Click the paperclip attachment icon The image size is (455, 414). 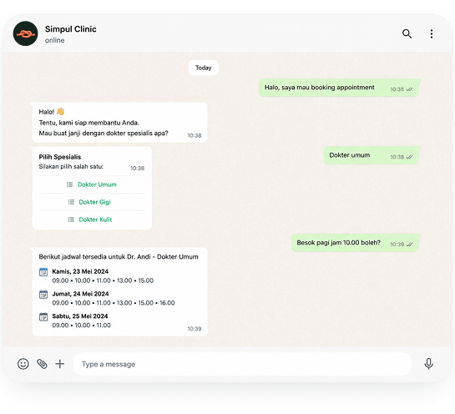click(x=42, y=364)
